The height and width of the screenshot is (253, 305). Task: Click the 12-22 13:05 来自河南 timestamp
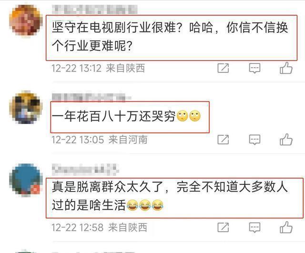tap(100, 140)
